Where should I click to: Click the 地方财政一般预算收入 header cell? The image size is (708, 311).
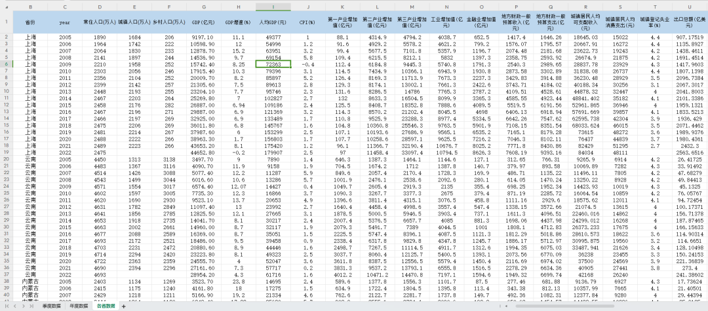[516, 22]
